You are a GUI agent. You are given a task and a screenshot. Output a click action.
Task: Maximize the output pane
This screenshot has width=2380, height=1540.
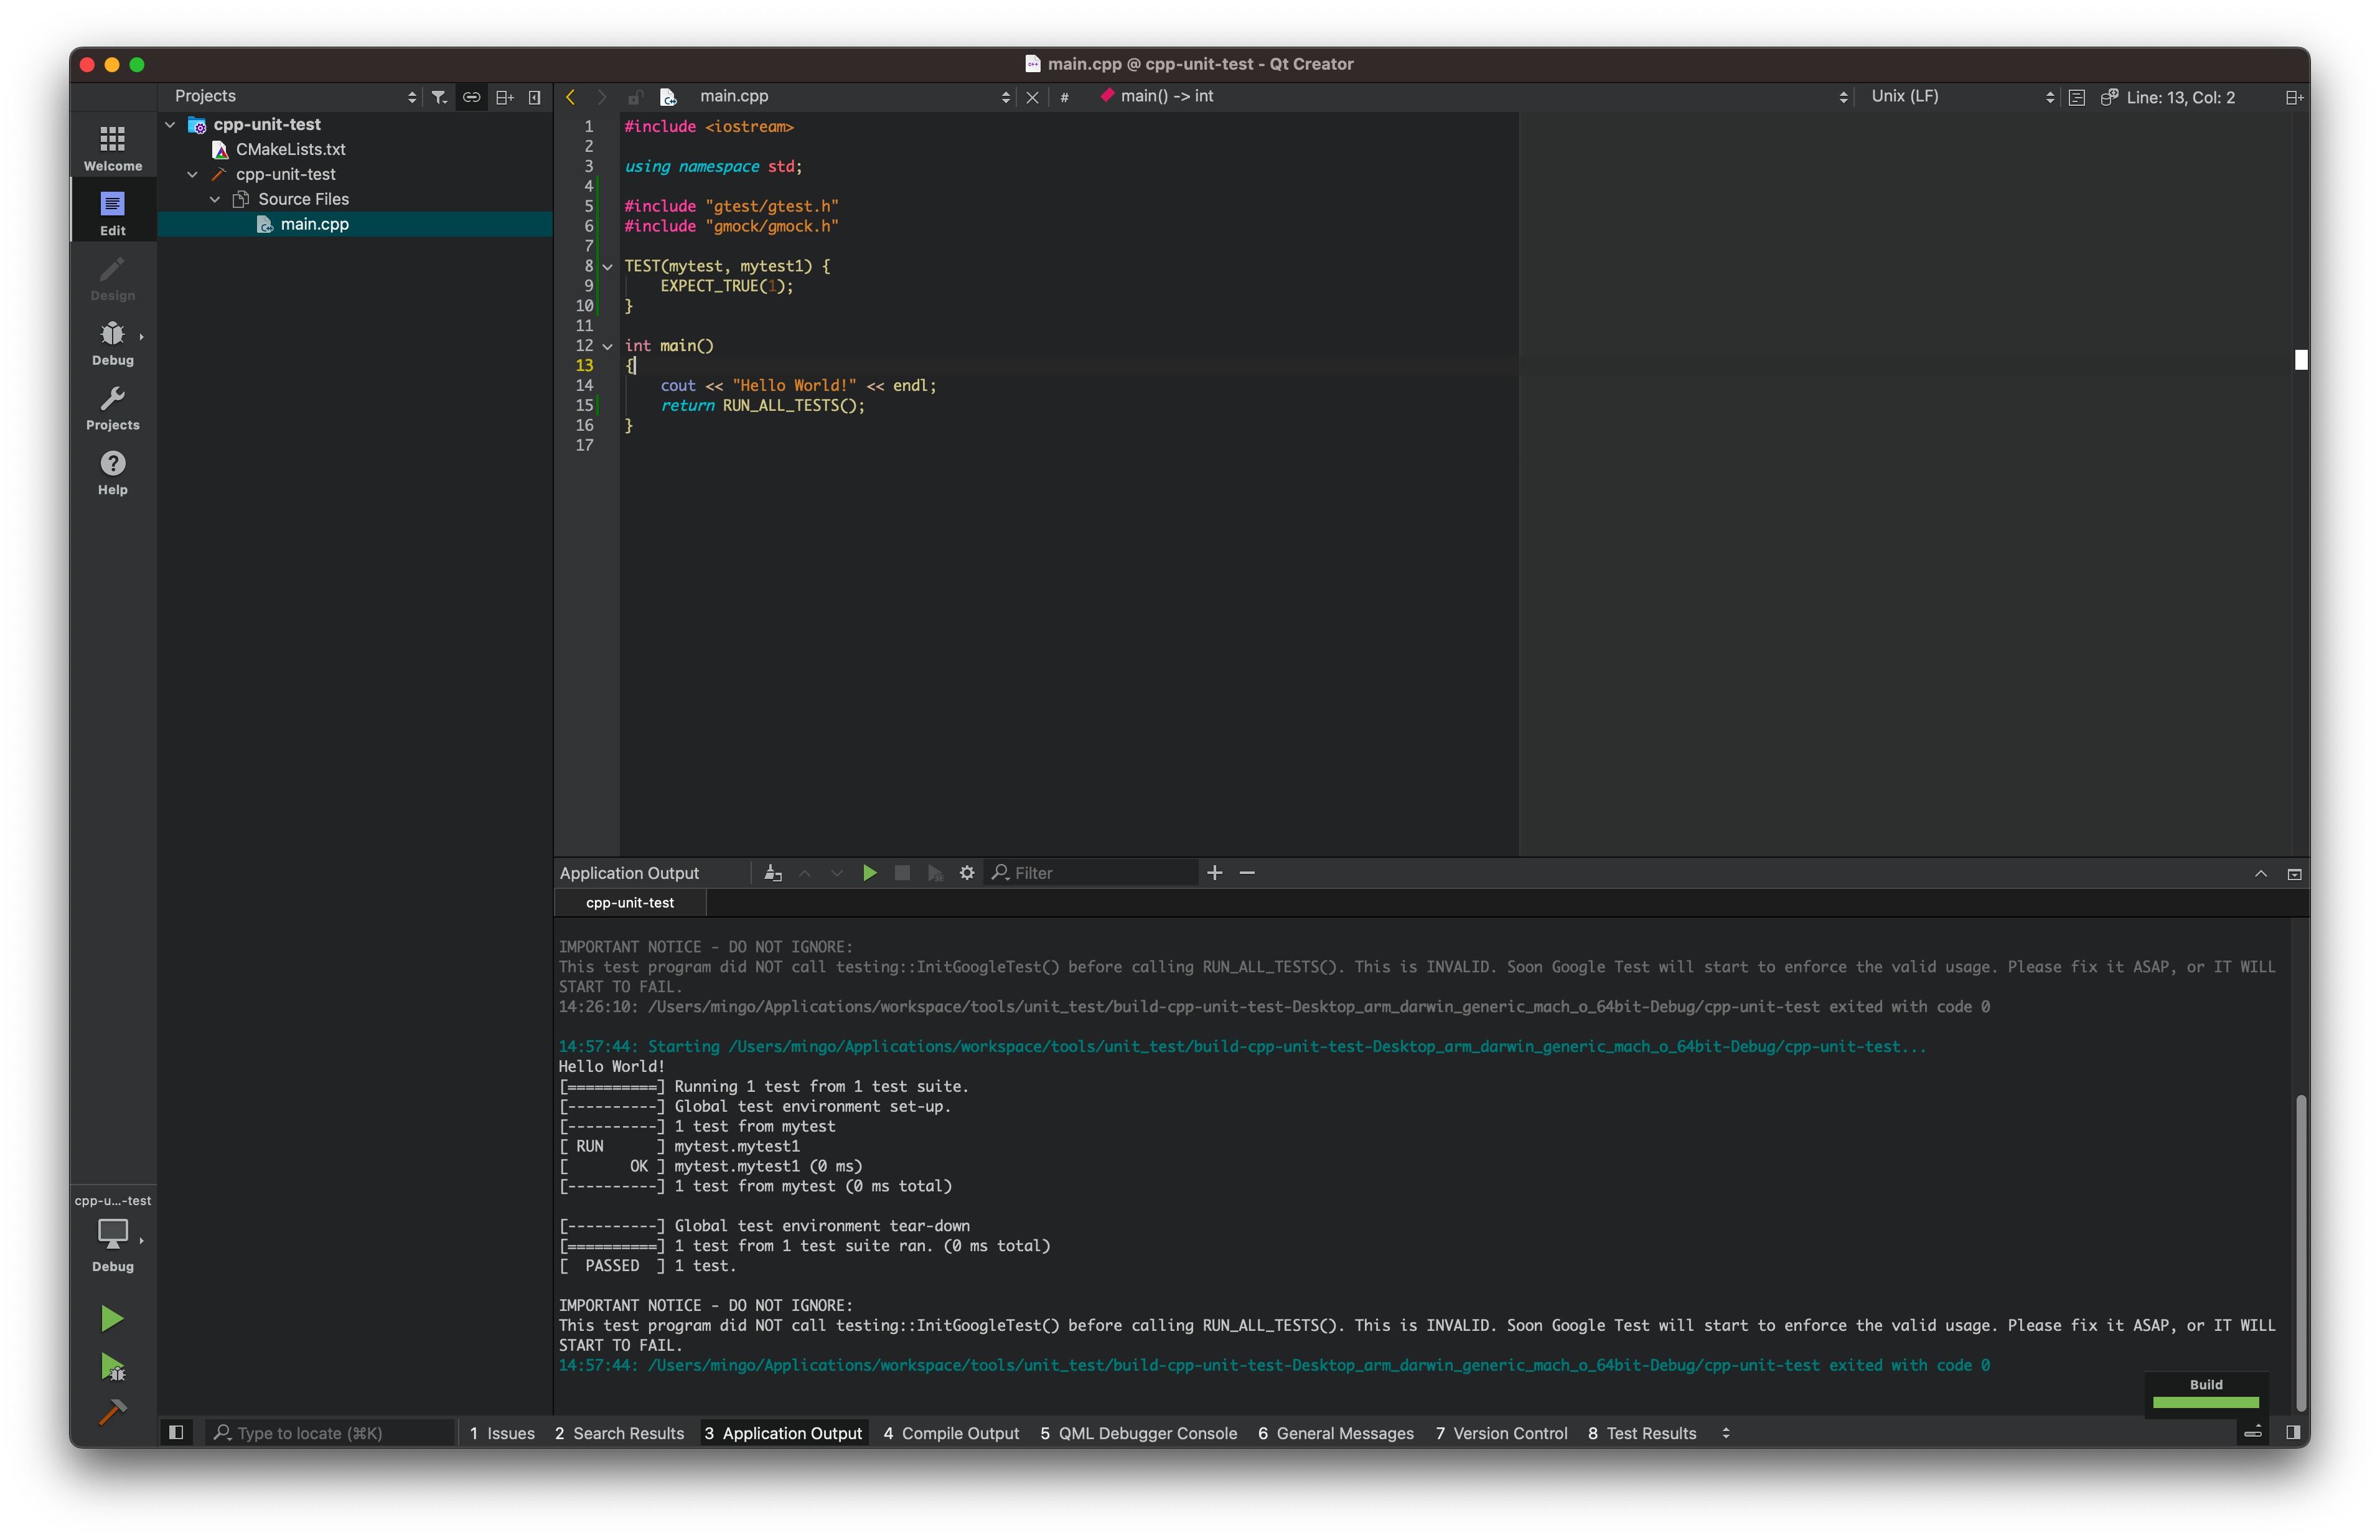2294,873
